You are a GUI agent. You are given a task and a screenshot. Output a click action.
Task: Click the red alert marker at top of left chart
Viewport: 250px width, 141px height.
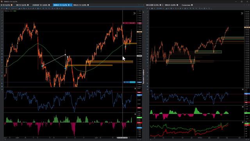pyautogui.click(x=129, y=23)
